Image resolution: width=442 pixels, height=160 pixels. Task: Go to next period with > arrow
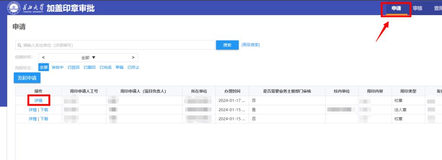(x=133, y=57)
